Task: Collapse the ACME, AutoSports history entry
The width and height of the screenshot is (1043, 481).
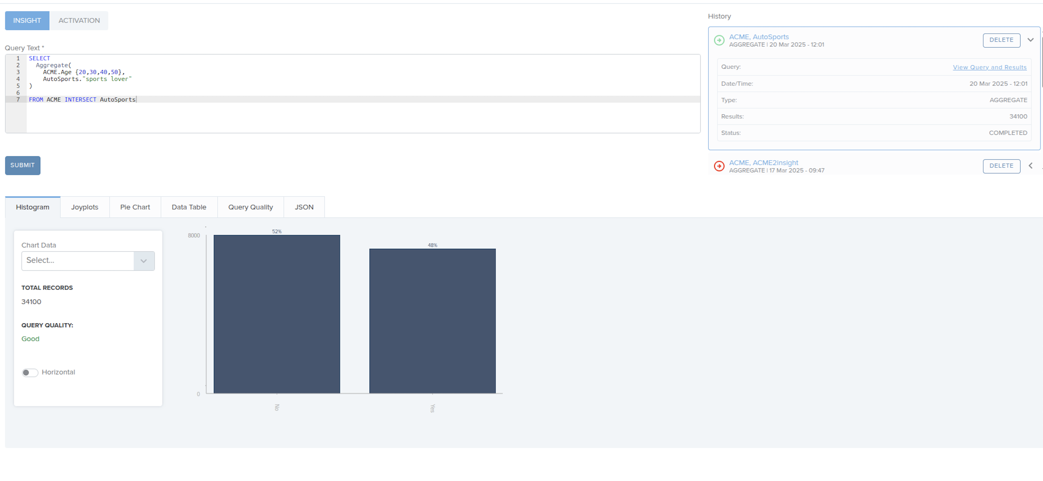Action: 1031,40
